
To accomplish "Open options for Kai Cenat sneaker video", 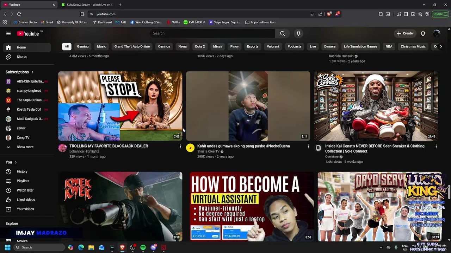I will click(436, 146).
